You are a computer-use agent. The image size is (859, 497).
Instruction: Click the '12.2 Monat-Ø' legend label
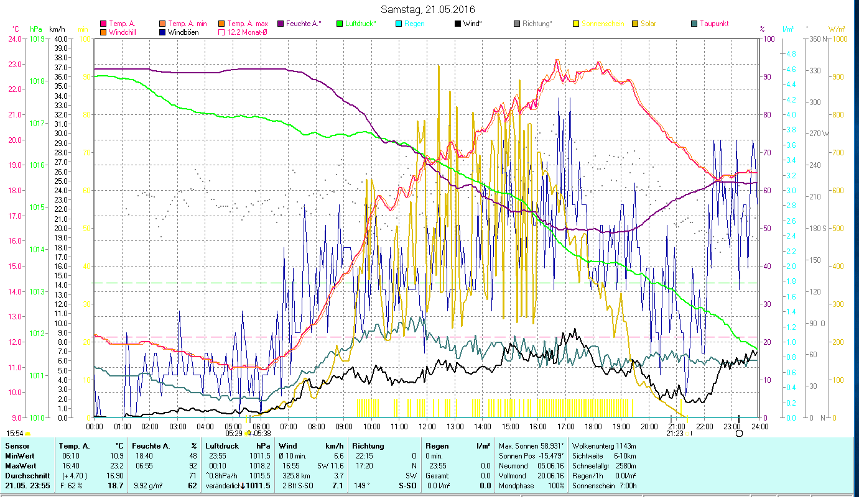tap(247, 32)
